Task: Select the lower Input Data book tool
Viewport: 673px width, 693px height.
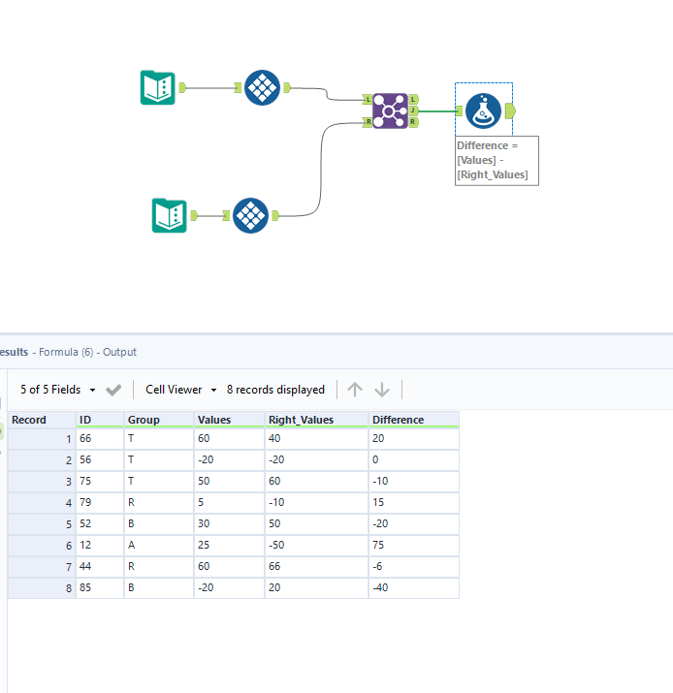Action: pyautogui.click(x=169, y=215)
